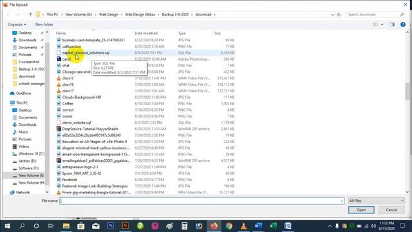Open the Organize menu
The width and height of the screenshot is (412, 232).
[17, 24]
